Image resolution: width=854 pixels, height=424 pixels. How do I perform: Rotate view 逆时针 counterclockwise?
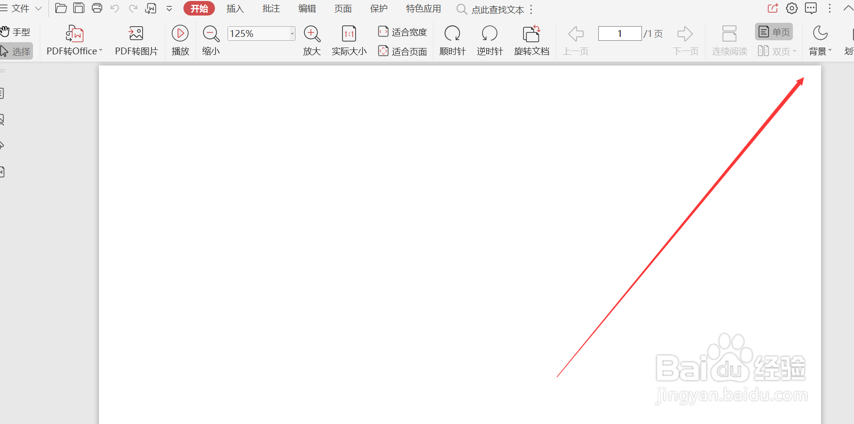point(490,41)
